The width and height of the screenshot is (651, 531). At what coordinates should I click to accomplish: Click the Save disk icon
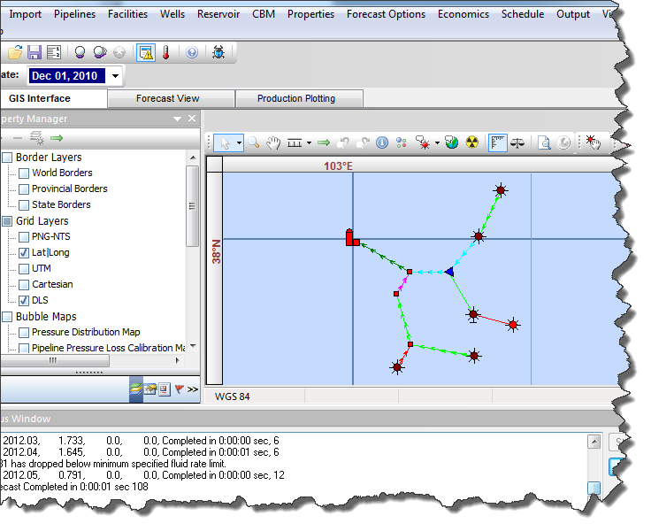(x=34, y=52)
